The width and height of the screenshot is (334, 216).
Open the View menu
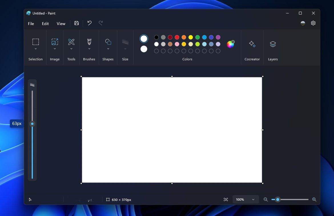(61, 24)
